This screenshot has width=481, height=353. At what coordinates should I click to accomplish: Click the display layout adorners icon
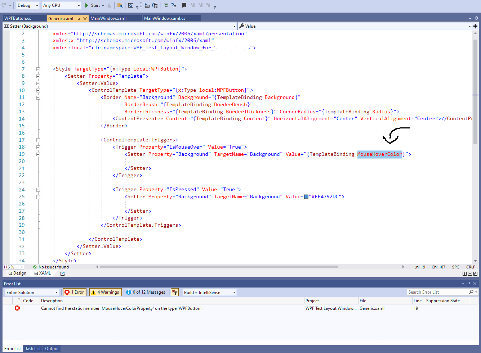click(x=155, y=5)
